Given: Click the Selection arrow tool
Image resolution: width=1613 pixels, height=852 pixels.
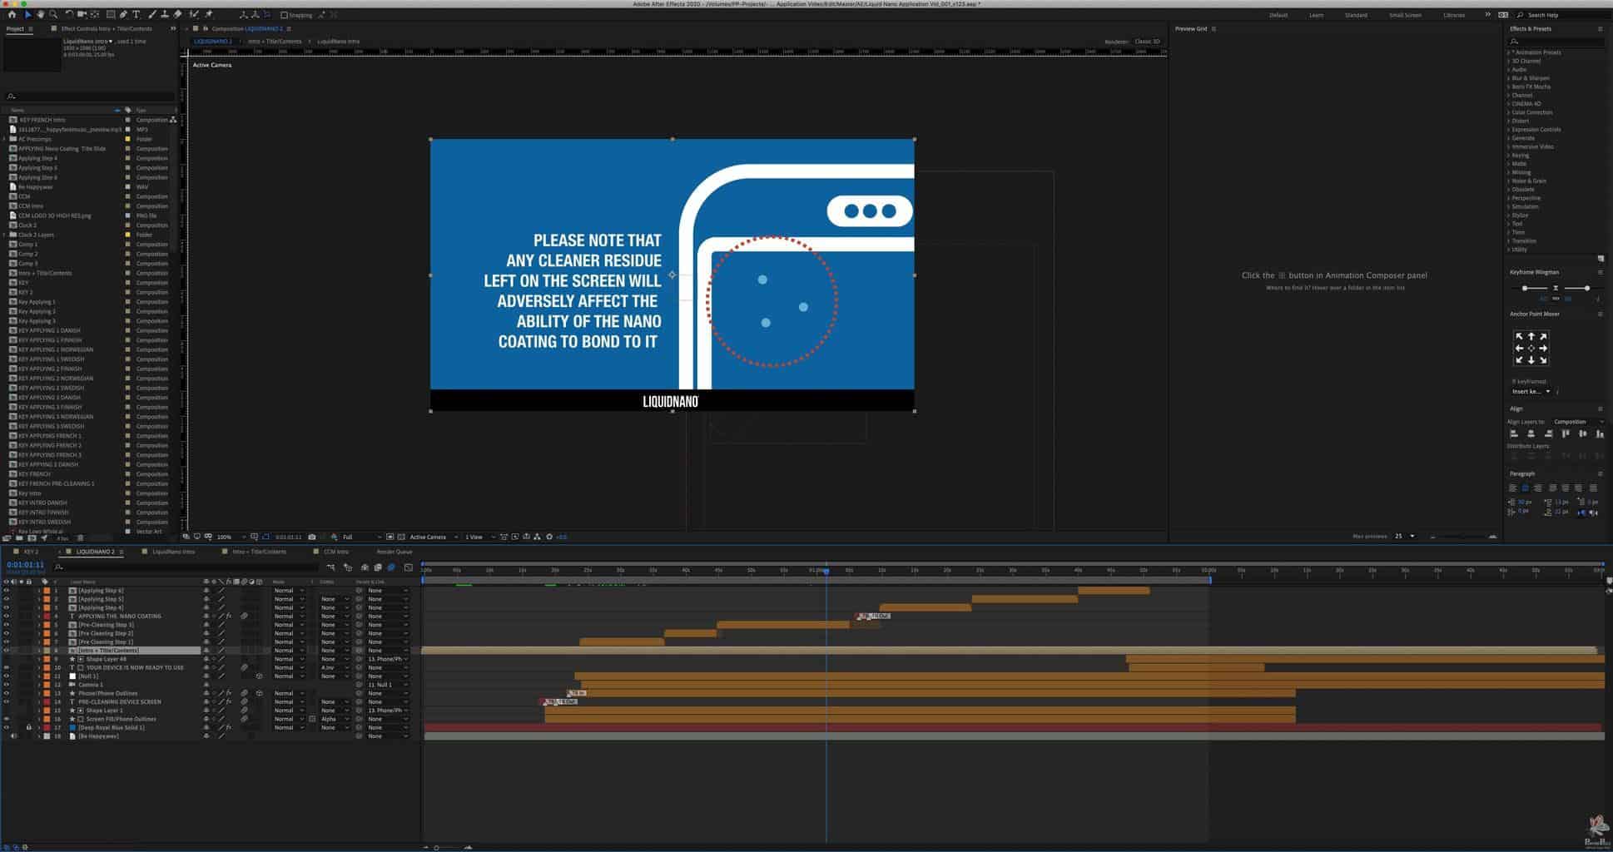Looking at the screenshot, I should (27, 14).
